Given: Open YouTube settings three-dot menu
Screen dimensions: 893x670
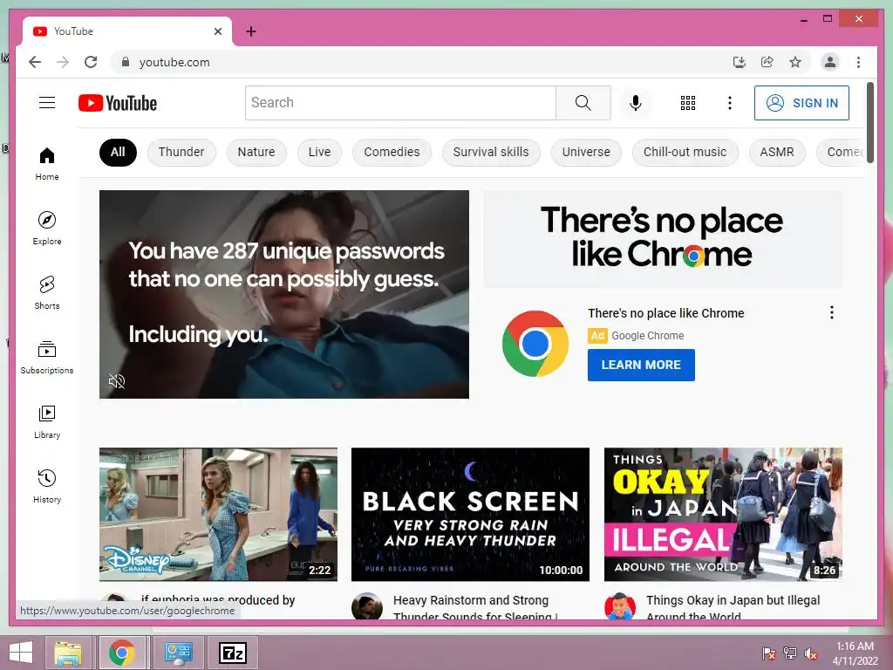Looking at the screenshot, I should tap(730, 103).
